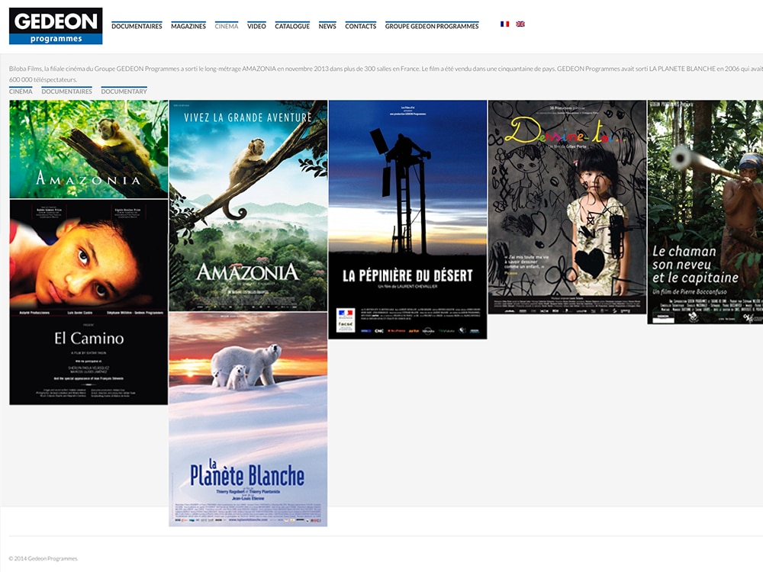The height and width of the screenshot is (572, 763).
Task: Open La Planète Blanche polar bear poster
Action: coord(248,419)
